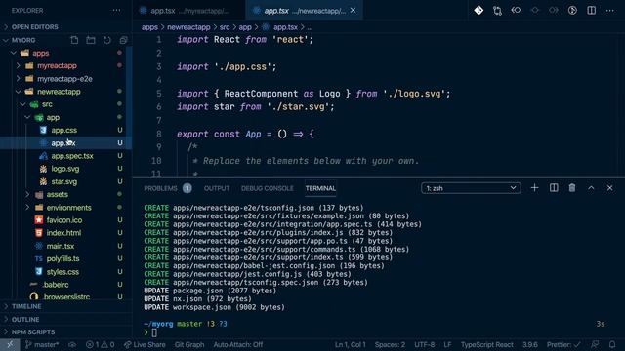
Task: Kill the terminal with trash icon
Action: tap(572, 188)
